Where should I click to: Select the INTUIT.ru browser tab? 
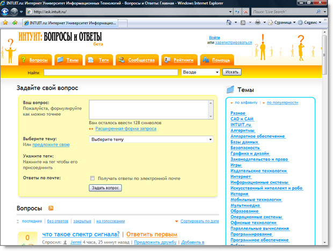pos(70,23)
